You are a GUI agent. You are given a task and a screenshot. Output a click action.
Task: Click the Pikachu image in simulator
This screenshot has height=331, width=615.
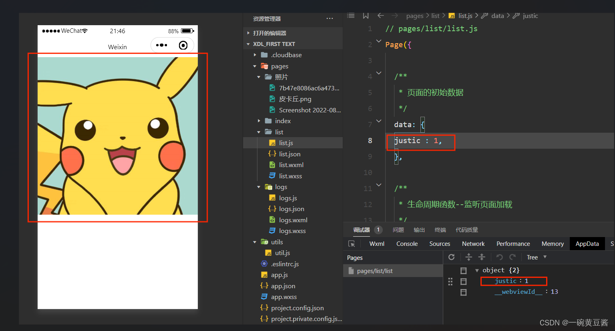pos(118,136)
